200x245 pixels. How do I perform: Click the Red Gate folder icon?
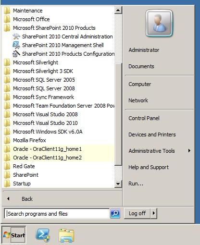[x=7, y=166]
